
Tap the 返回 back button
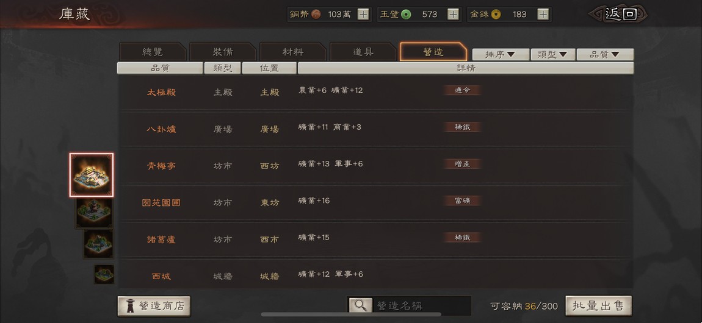[x=620, y=14]
